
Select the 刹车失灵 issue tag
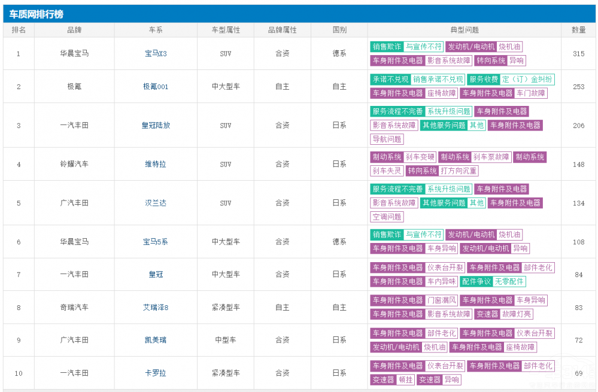pyautogui.click(x=387, y=171)
